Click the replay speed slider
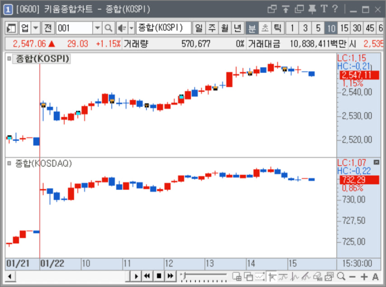This screenshot has width=386, height=287. (x=204, y=276)
